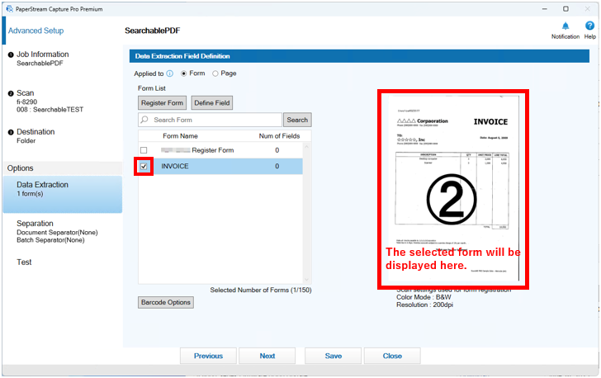601x378 pixels.
Task: Click the Search button
Action: pos(297,120)
